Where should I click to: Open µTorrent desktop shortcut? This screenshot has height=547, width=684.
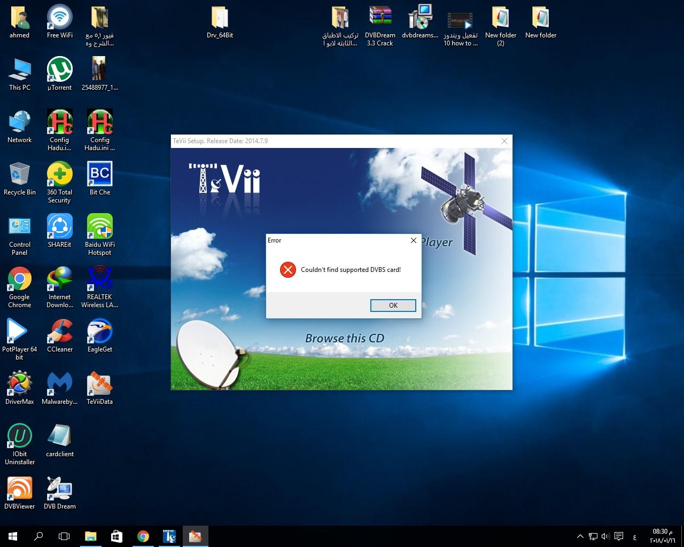pyautogui.click(x=60, y=75)
